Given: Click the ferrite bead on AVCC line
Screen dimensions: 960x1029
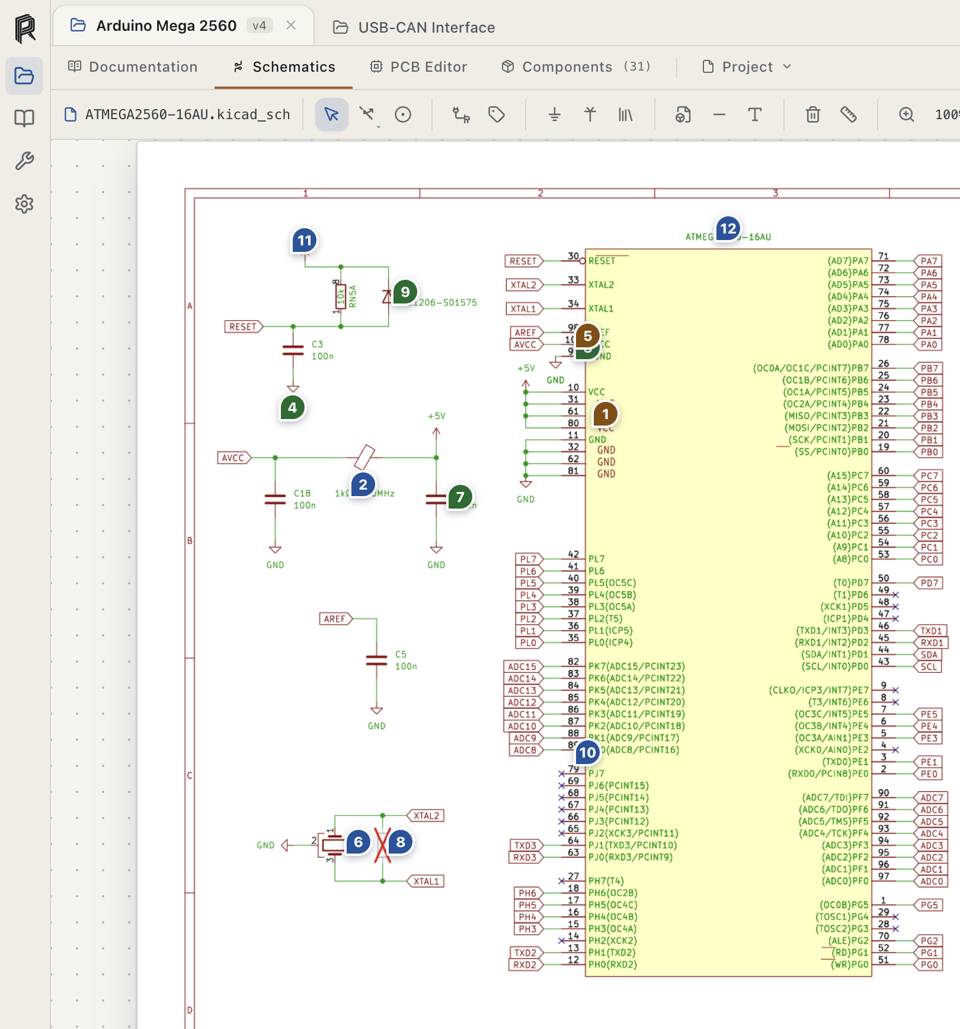Looking at the screenshot, I should (x=364, y=456).
